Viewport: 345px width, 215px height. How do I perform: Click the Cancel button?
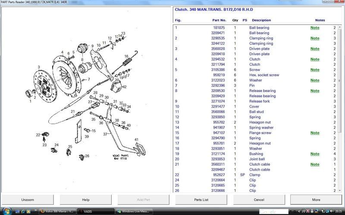click(259, 200)
